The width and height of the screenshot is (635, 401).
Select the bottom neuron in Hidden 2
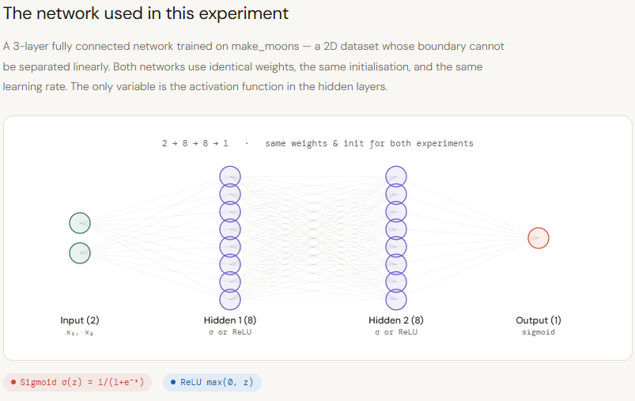395,300
